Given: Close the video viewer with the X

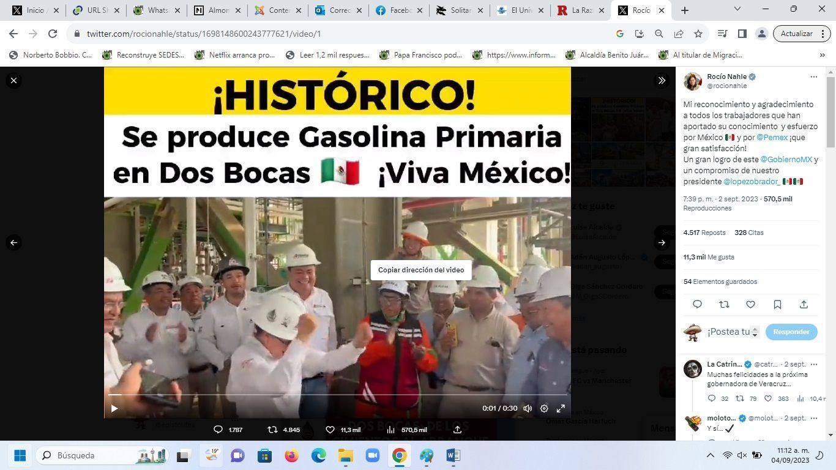Looking at the screenshot, I should pos(13,80).
